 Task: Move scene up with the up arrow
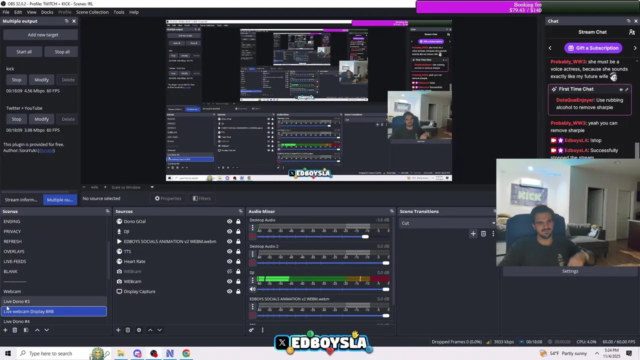point(37,330)
